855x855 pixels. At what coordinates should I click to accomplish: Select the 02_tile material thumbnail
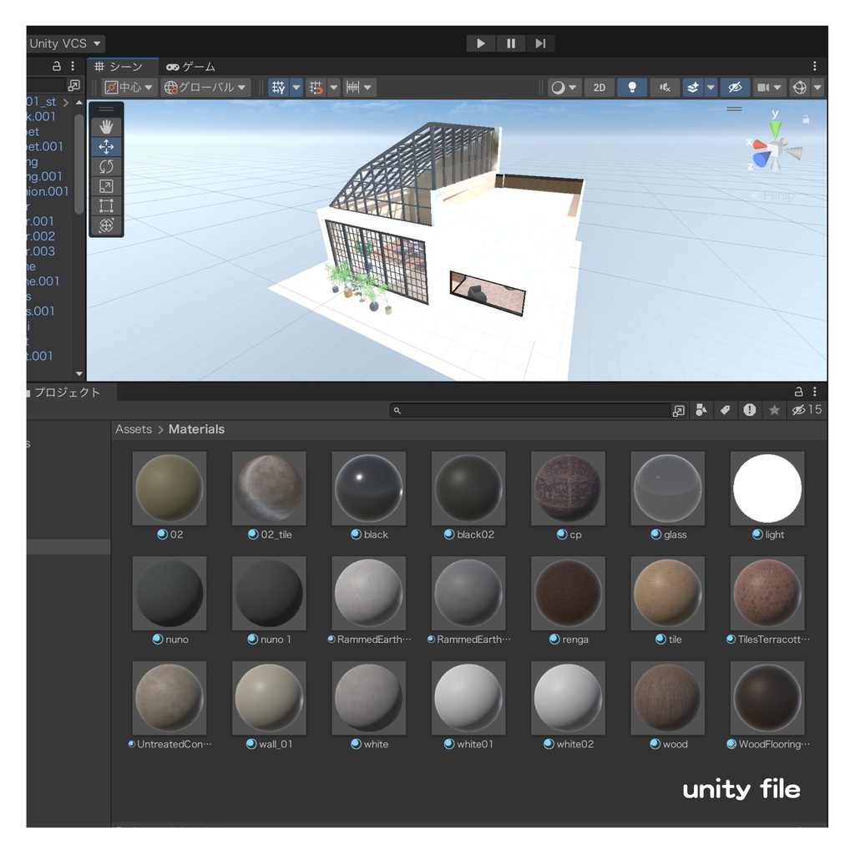coord(269,488)
